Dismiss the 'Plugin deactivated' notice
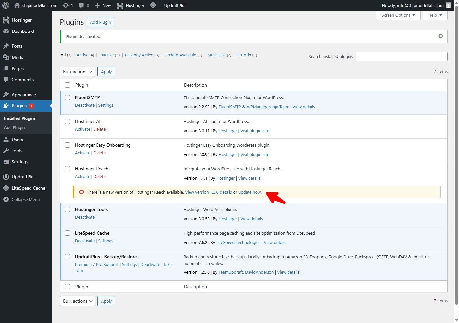 (x=441, y=36)
